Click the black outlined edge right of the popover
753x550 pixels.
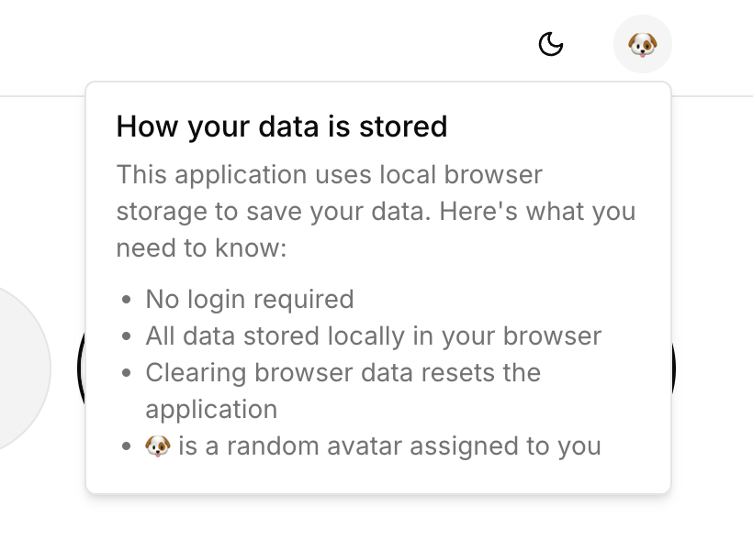(675, 367)
